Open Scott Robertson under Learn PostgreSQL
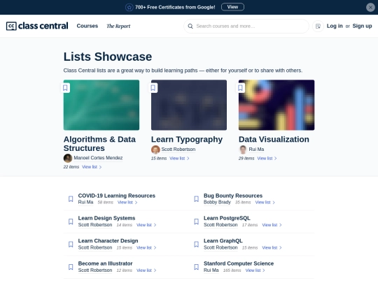 [220, 225]
